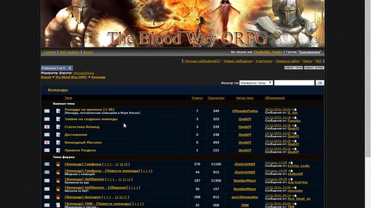371x208 pixels.
Task: Go to last post icon in [Команда] Грифоны row
Action: click(290, 163)
